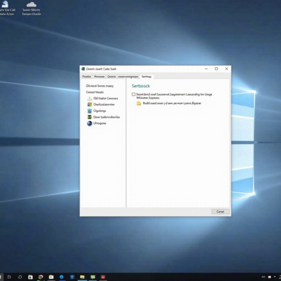Enable the sandbox checkbox

pos(133,94)
